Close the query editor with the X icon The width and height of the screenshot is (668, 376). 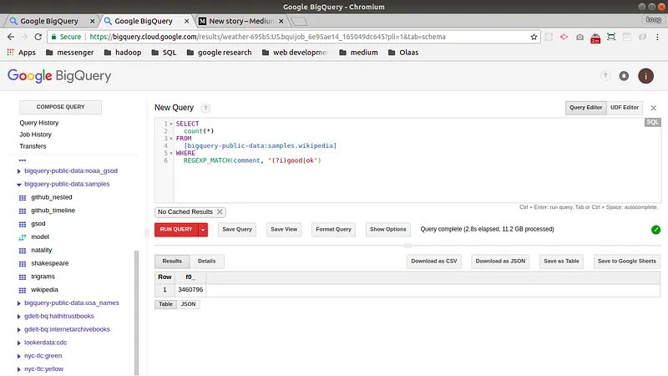point(654,108)
